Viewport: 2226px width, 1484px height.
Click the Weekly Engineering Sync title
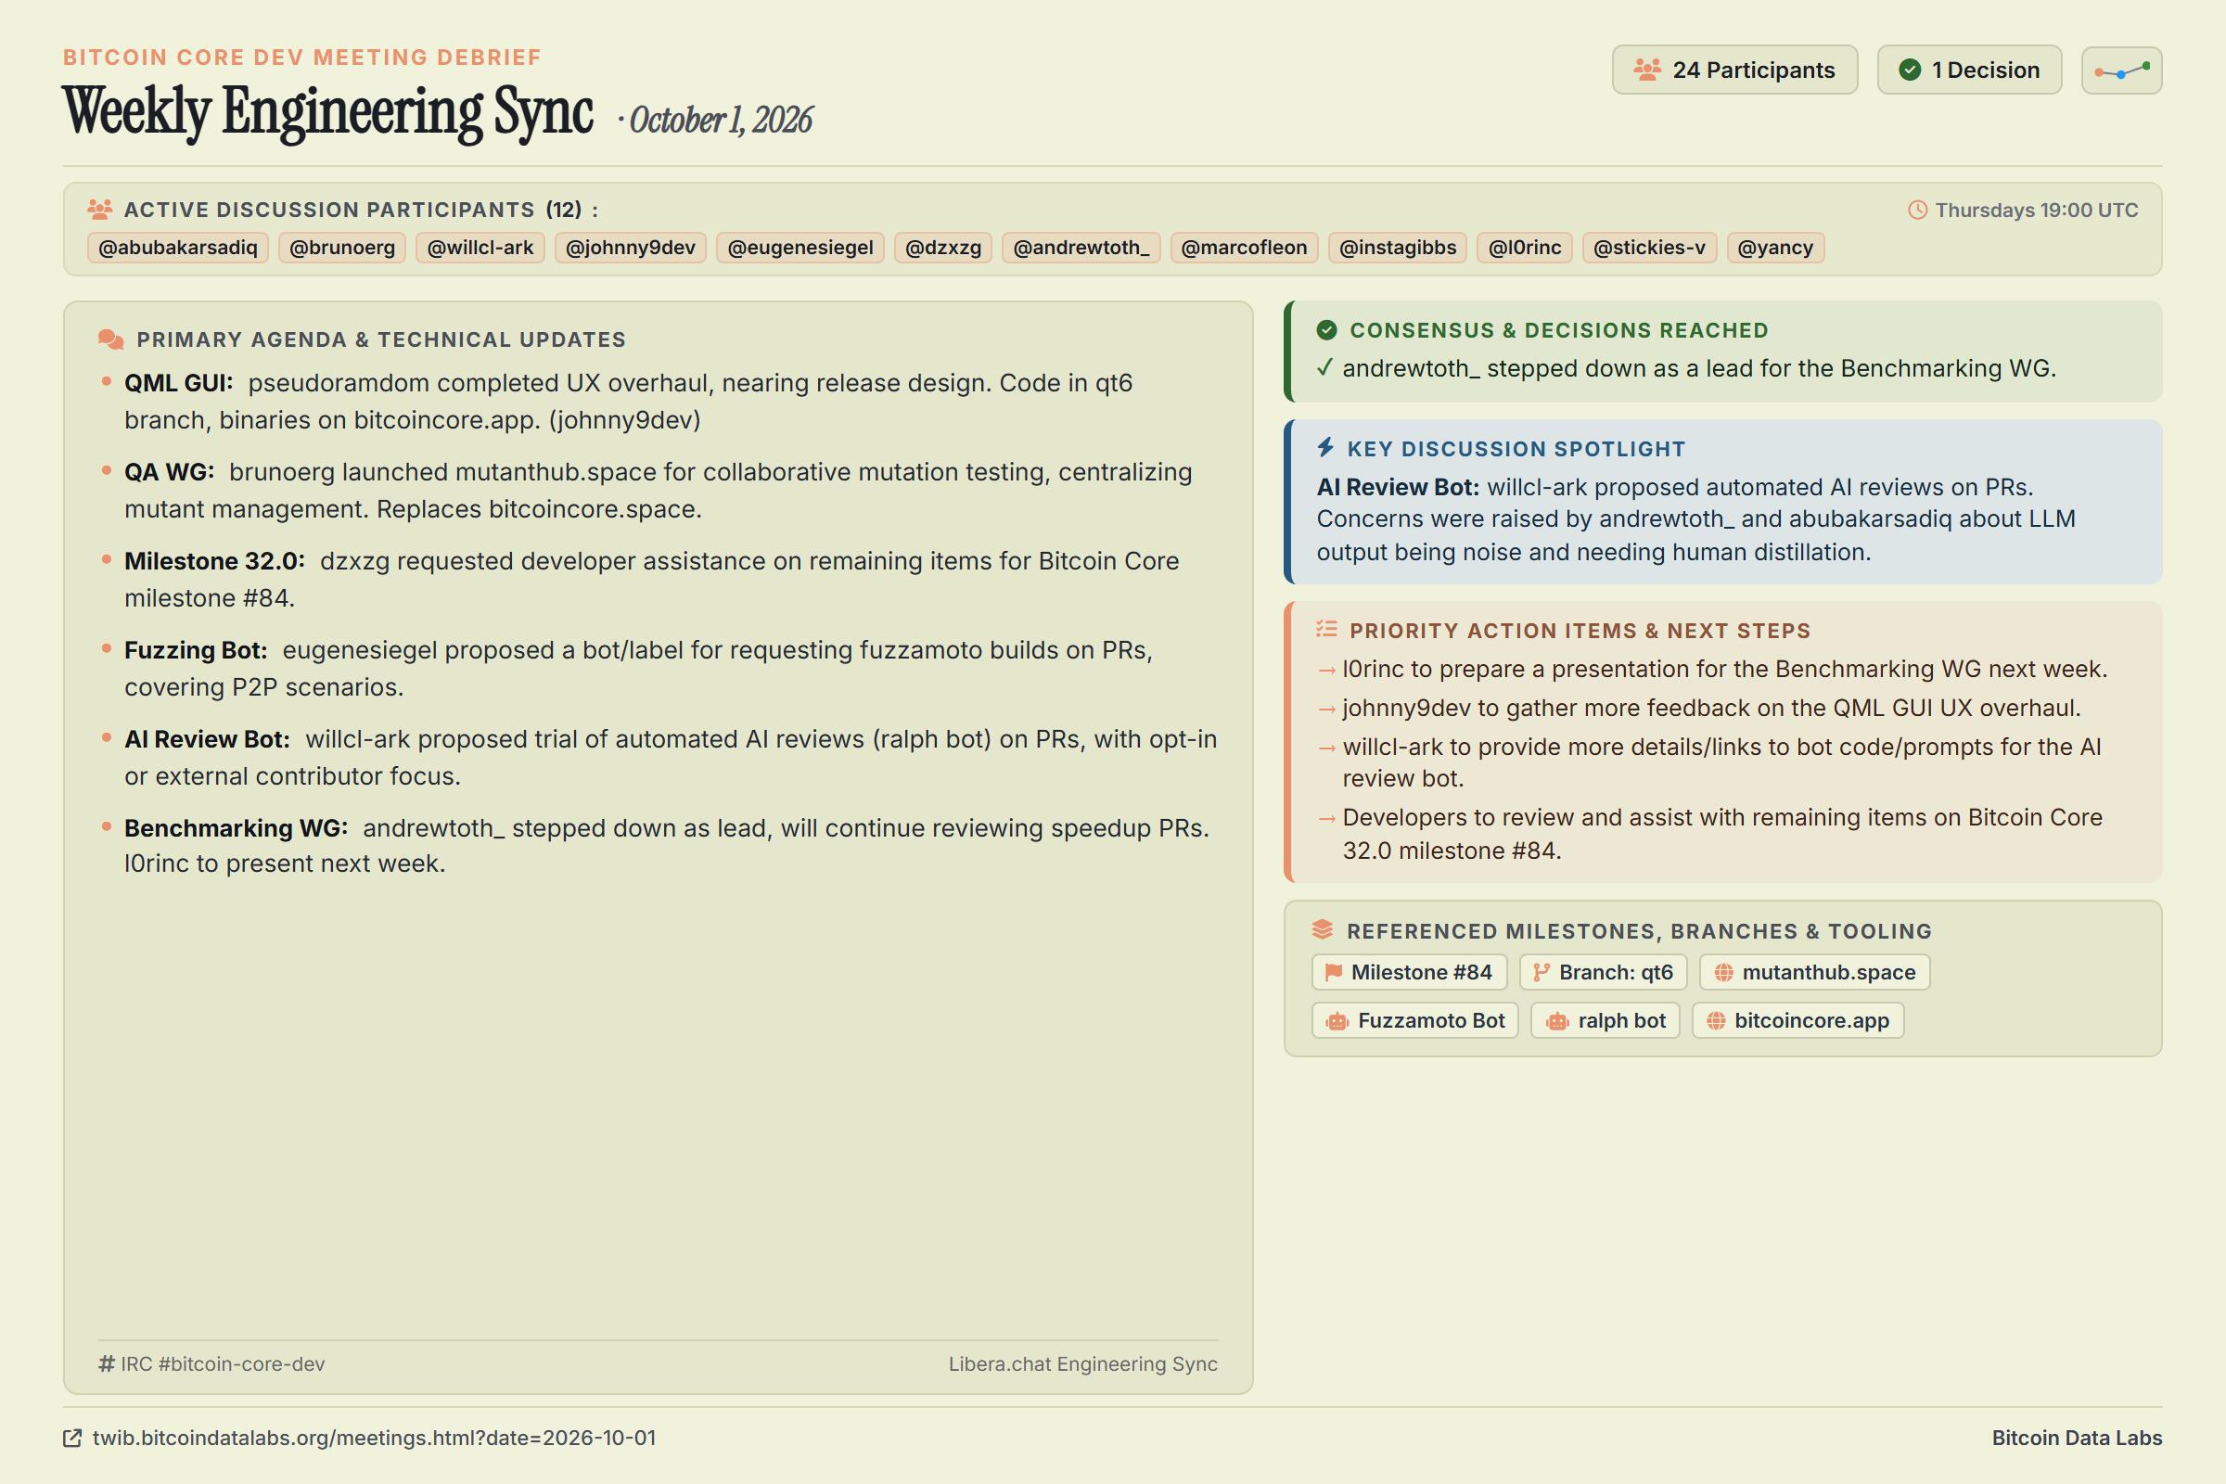[x=327, y=111]
